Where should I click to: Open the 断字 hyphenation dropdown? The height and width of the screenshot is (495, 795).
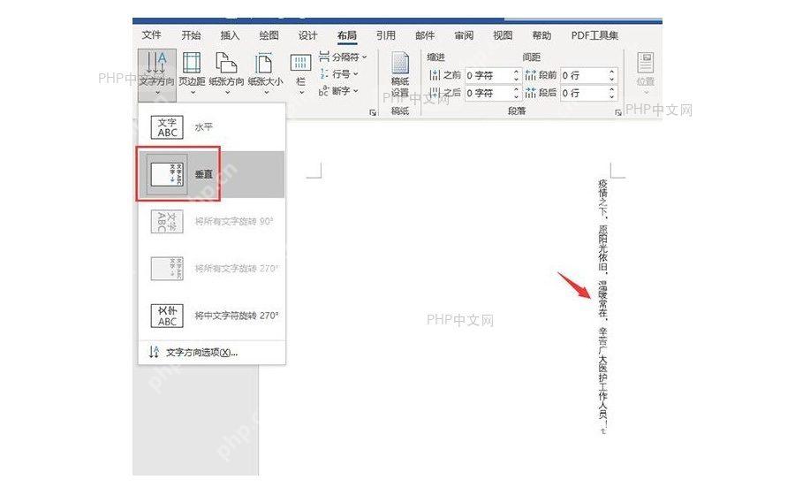coord(338,91)
